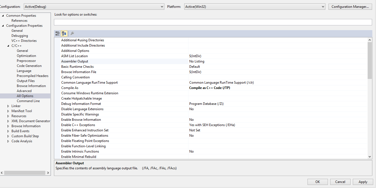Click ASM List Location value $(IntDir)

click(x=195, y=56)
